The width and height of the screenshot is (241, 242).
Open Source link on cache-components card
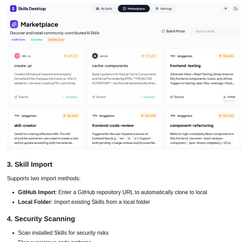[99, 97]
